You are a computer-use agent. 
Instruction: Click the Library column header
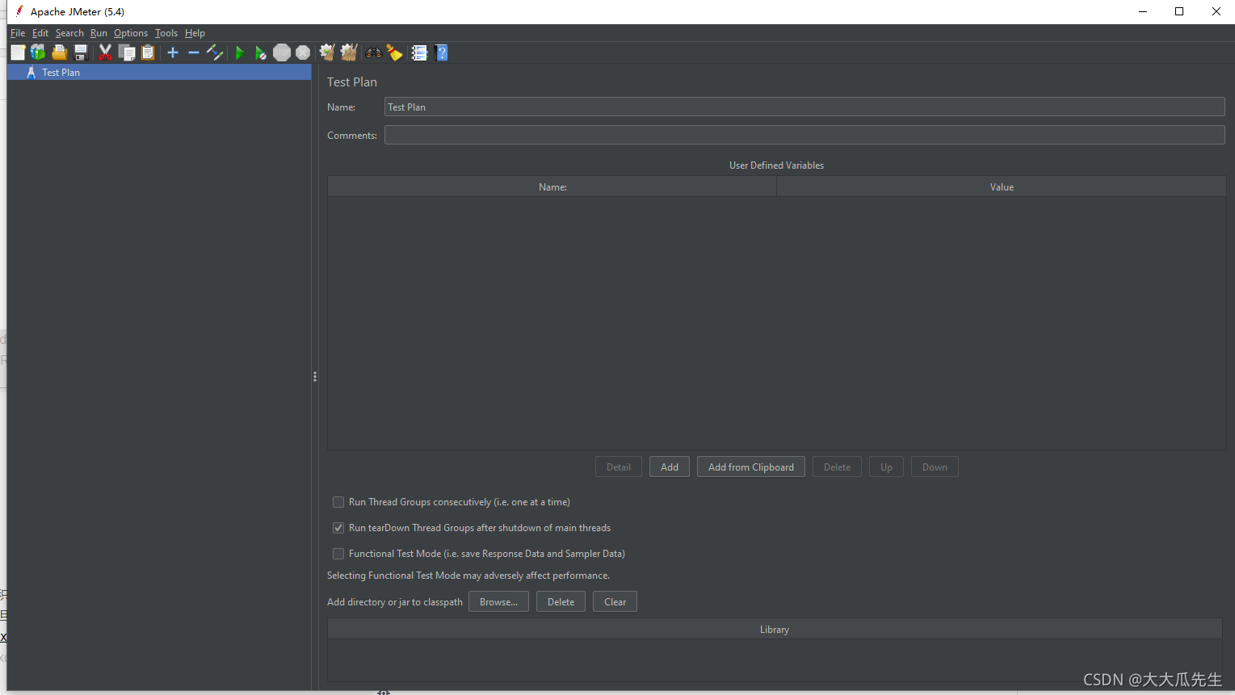(775, 629)
